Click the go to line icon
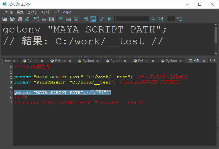This screenshot has height=149, width=219. click(x=180, y=19)
